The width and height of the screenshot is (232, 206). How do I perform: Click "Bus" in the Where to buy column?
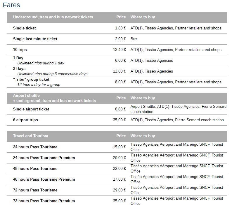tap(134, 39)
